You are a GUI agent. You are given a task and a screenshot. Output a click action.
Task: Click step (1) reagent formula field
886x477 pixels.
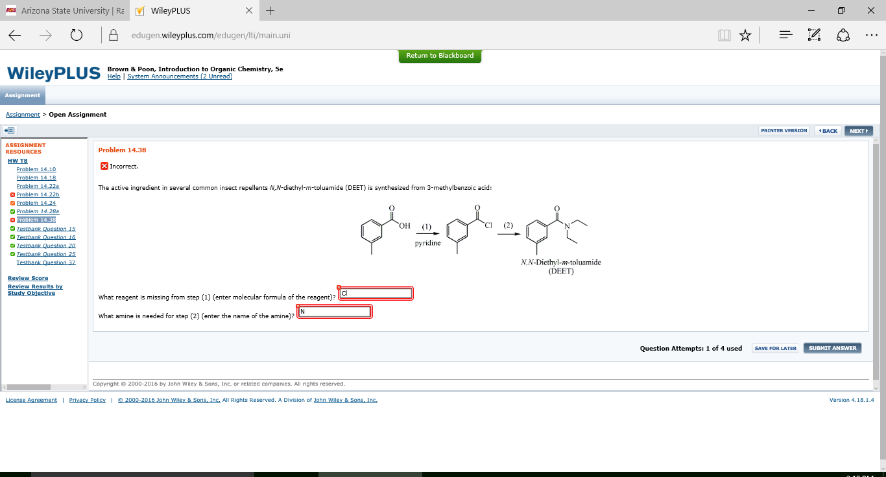click(376, 294)
